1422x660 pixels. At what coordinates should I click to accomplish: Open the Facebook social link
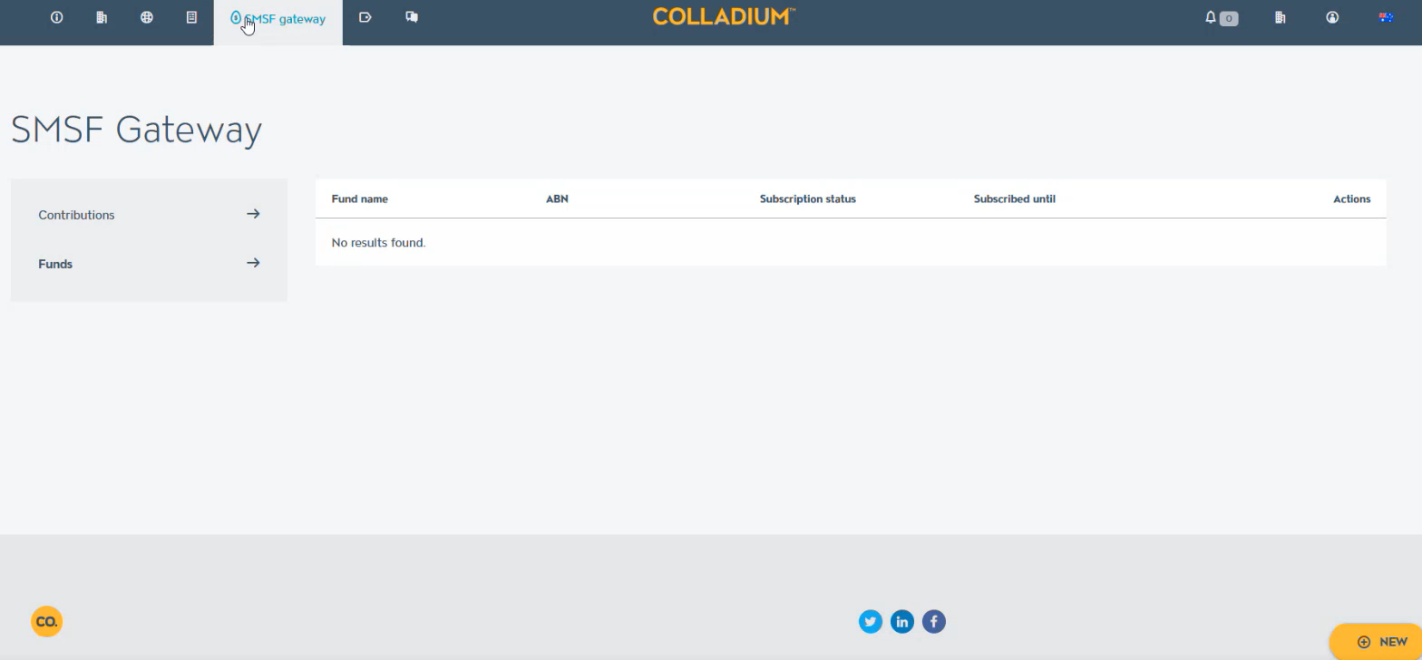(934, 622)
